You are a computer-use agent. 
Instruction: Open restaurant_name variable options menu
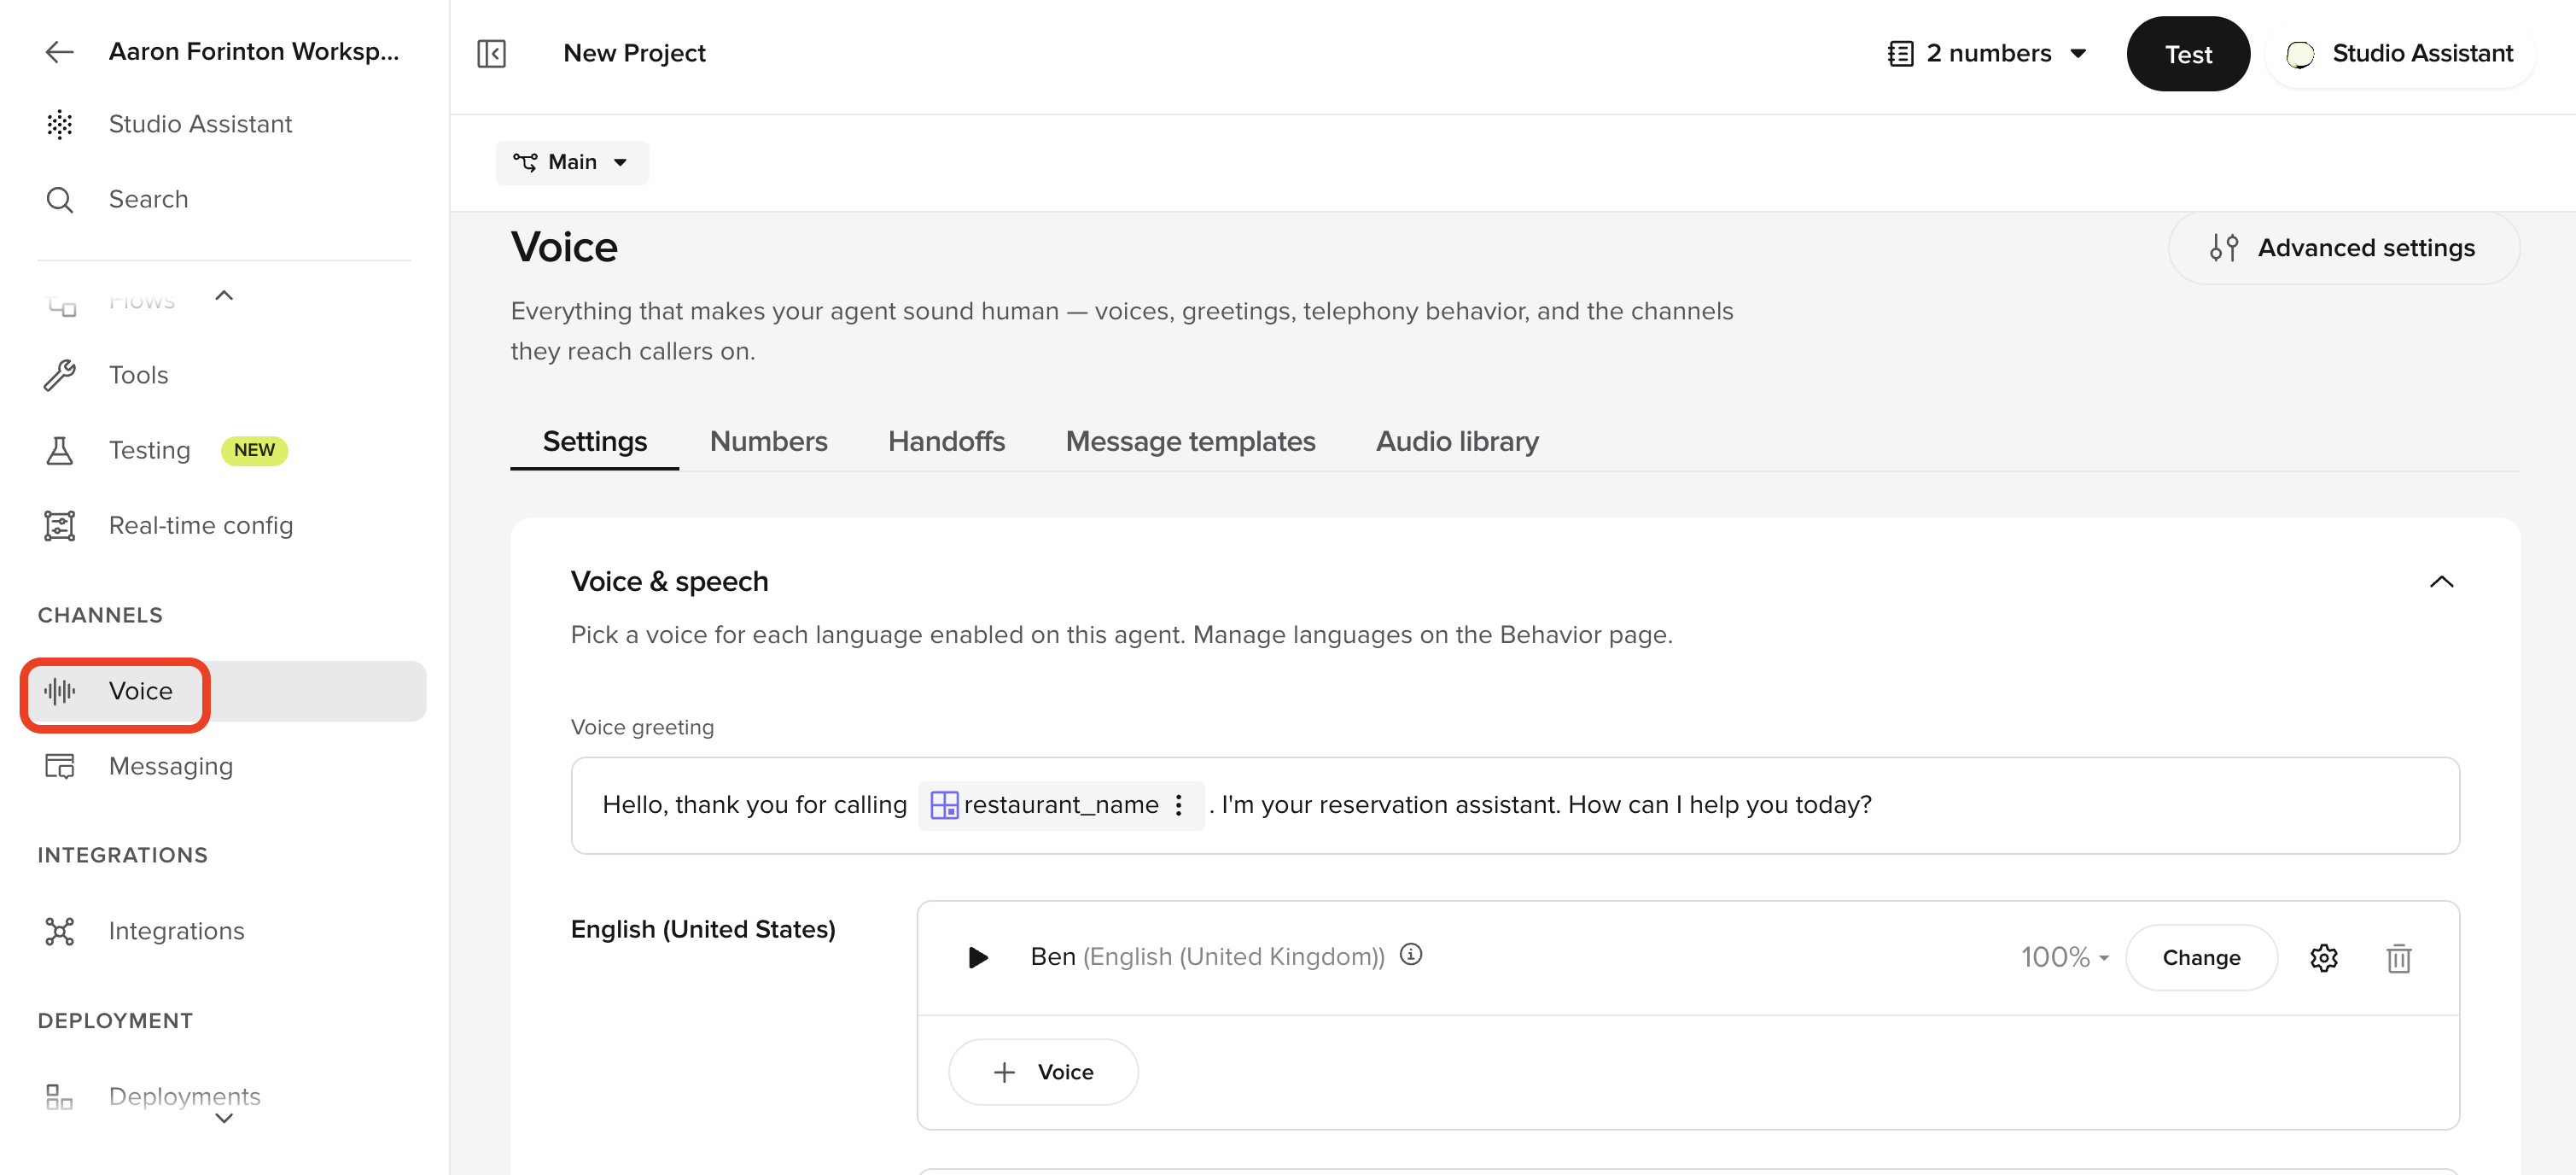pos(1179,804)
